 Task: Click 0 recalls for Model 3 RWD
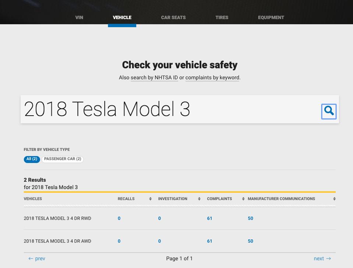pyautogui.click(x=119, y=218)
